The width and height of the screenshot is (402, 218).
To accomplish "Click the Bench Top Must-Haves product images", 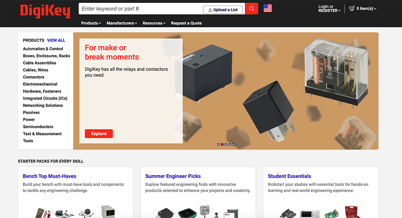I will [x=75, y=212].
